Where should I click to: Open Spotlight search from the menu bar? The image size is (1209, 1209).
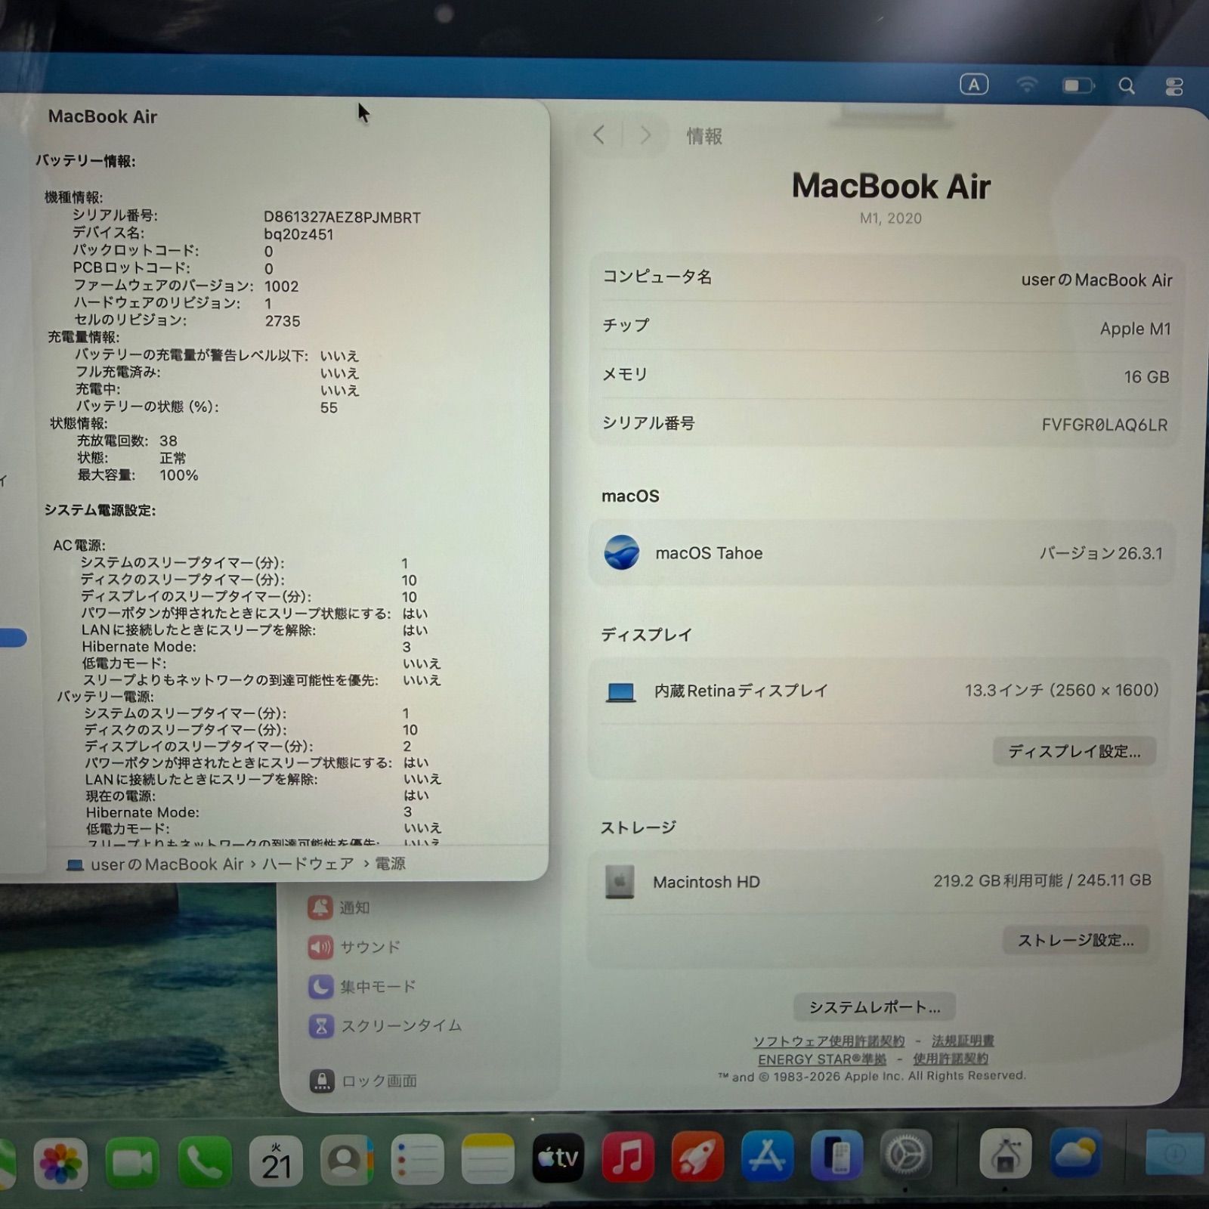click(1127, 86)
